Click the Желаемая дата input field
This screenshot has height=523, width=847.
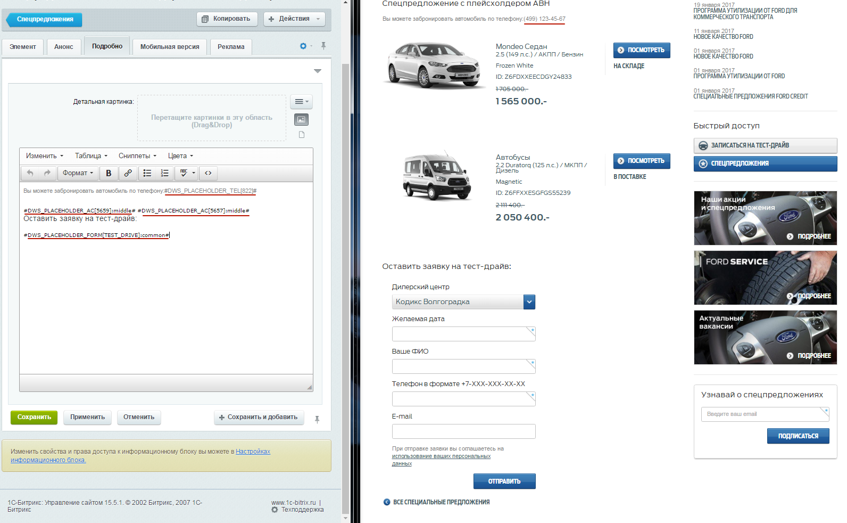463,334
